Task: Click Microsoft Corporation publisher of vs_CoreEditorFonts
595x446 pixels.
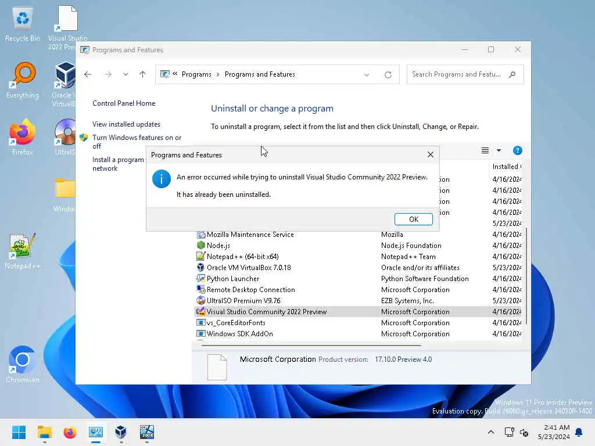Action: coord(415,323)
